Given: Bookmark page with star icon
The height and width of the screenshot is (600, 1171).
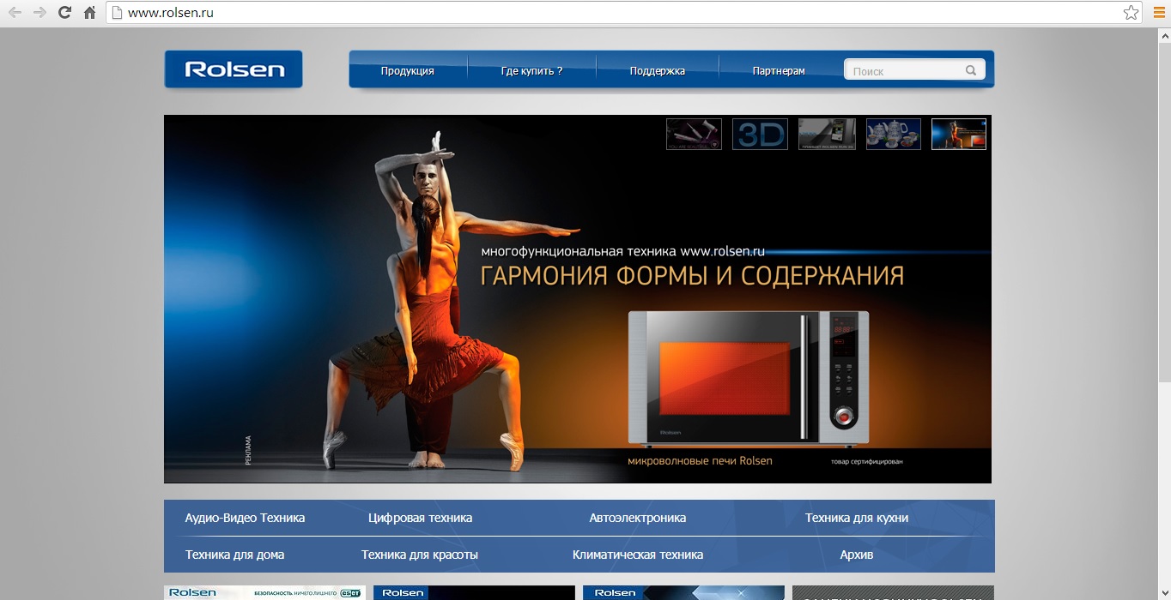Looking at the screenshot, I should pos(1132,13).
